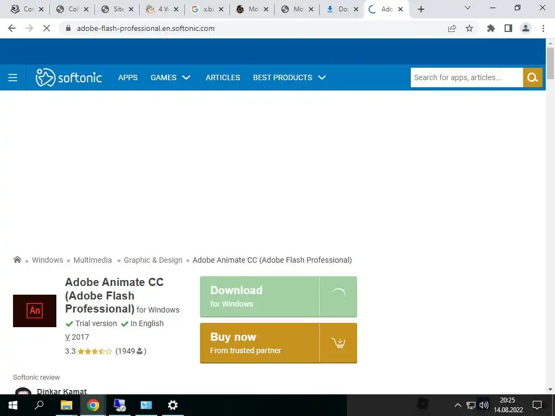Click the scrollbar down arrow
This screenshot has width=555, height=416.
550,389
